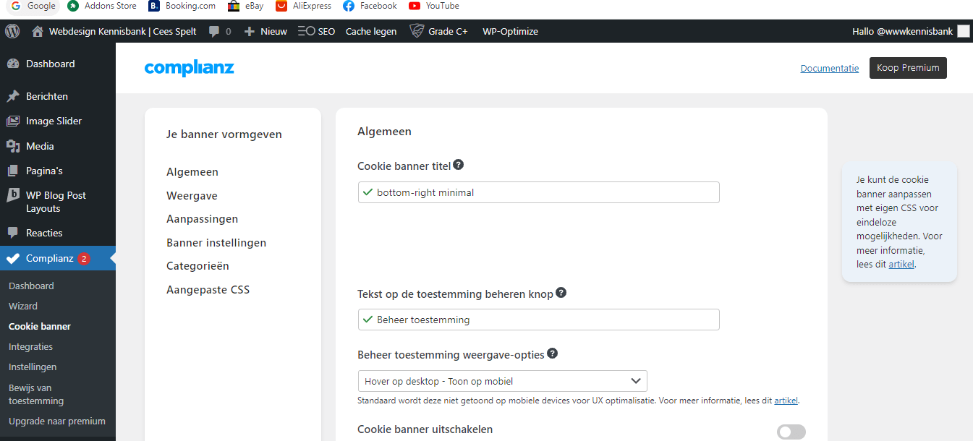Click the Dashboard gauge icon in sidebar
This screenshot has height=441, width=973.
(13, 64)
